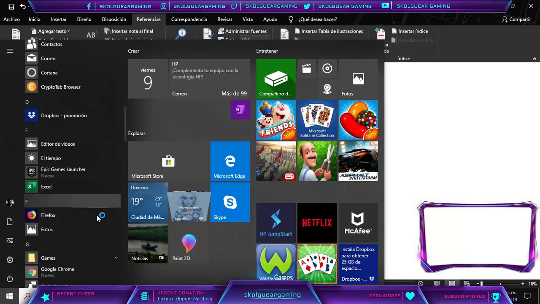
Task: Click the AB1 footnote icon in ribbon
Action: coord(91,35)
